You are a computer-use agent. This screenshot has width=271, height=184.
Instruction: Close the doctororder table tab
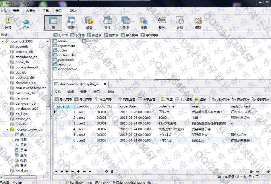coord(105,84)
